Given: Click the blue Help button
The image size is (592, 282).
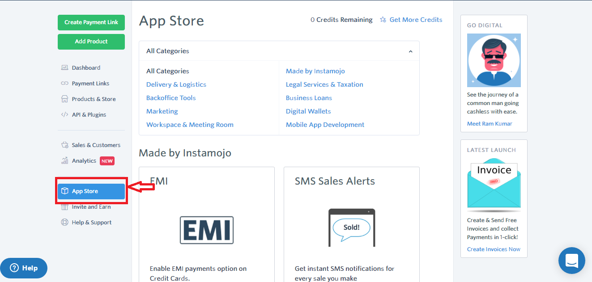Looking at the screenshot, I should pyautogui.click(x=24, y=268).
